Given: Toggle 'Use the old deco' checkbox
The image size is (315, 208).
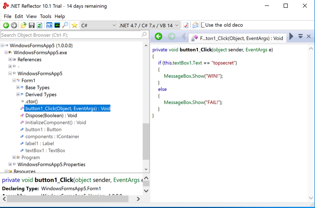Looking at the screenshot, I should [x=203, y=25].
